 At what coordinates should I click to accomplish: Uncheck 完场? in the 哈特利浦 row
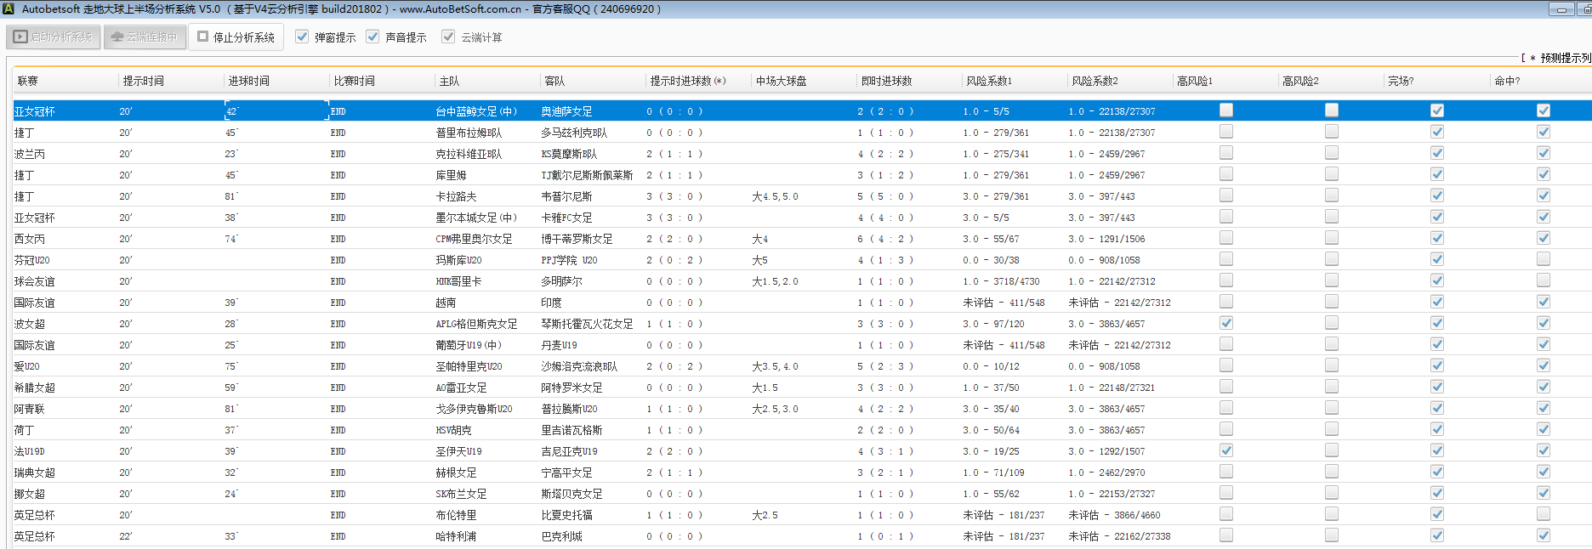[x=1436, y=535]
